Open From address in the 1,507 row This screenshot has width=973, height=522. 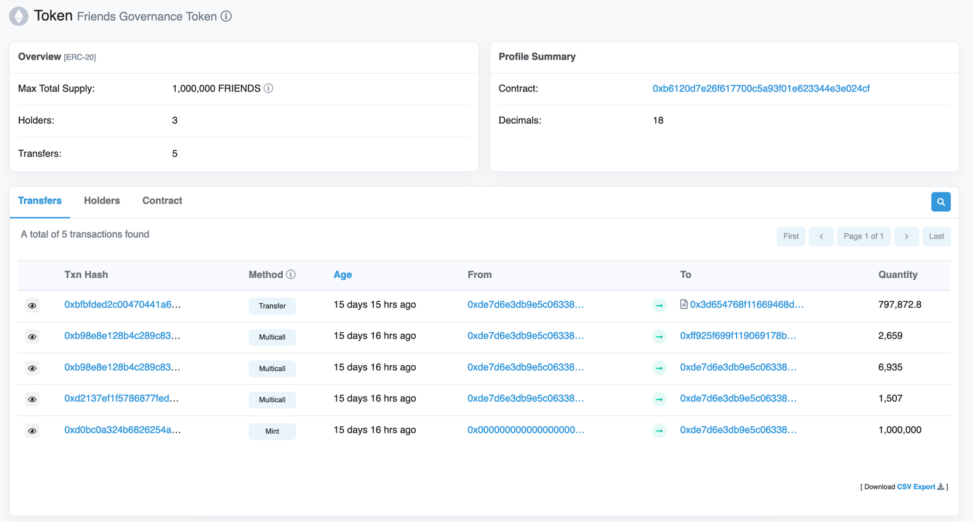click(x=526, y=398)
